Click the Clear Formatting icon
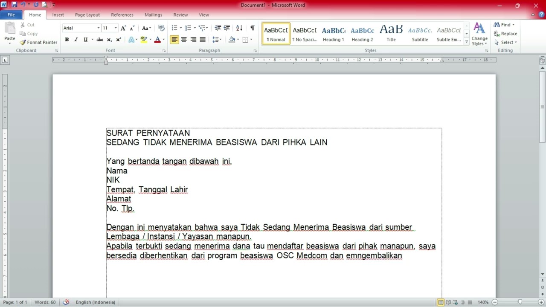The height and width of the screenshot is (307, 546). pyautogui.click(x=161, y=28)
